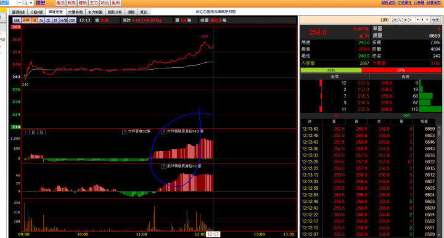The image size is (444, 238).
Task: Click the magnifier search icon beside stock code
Action: point(25,3)
